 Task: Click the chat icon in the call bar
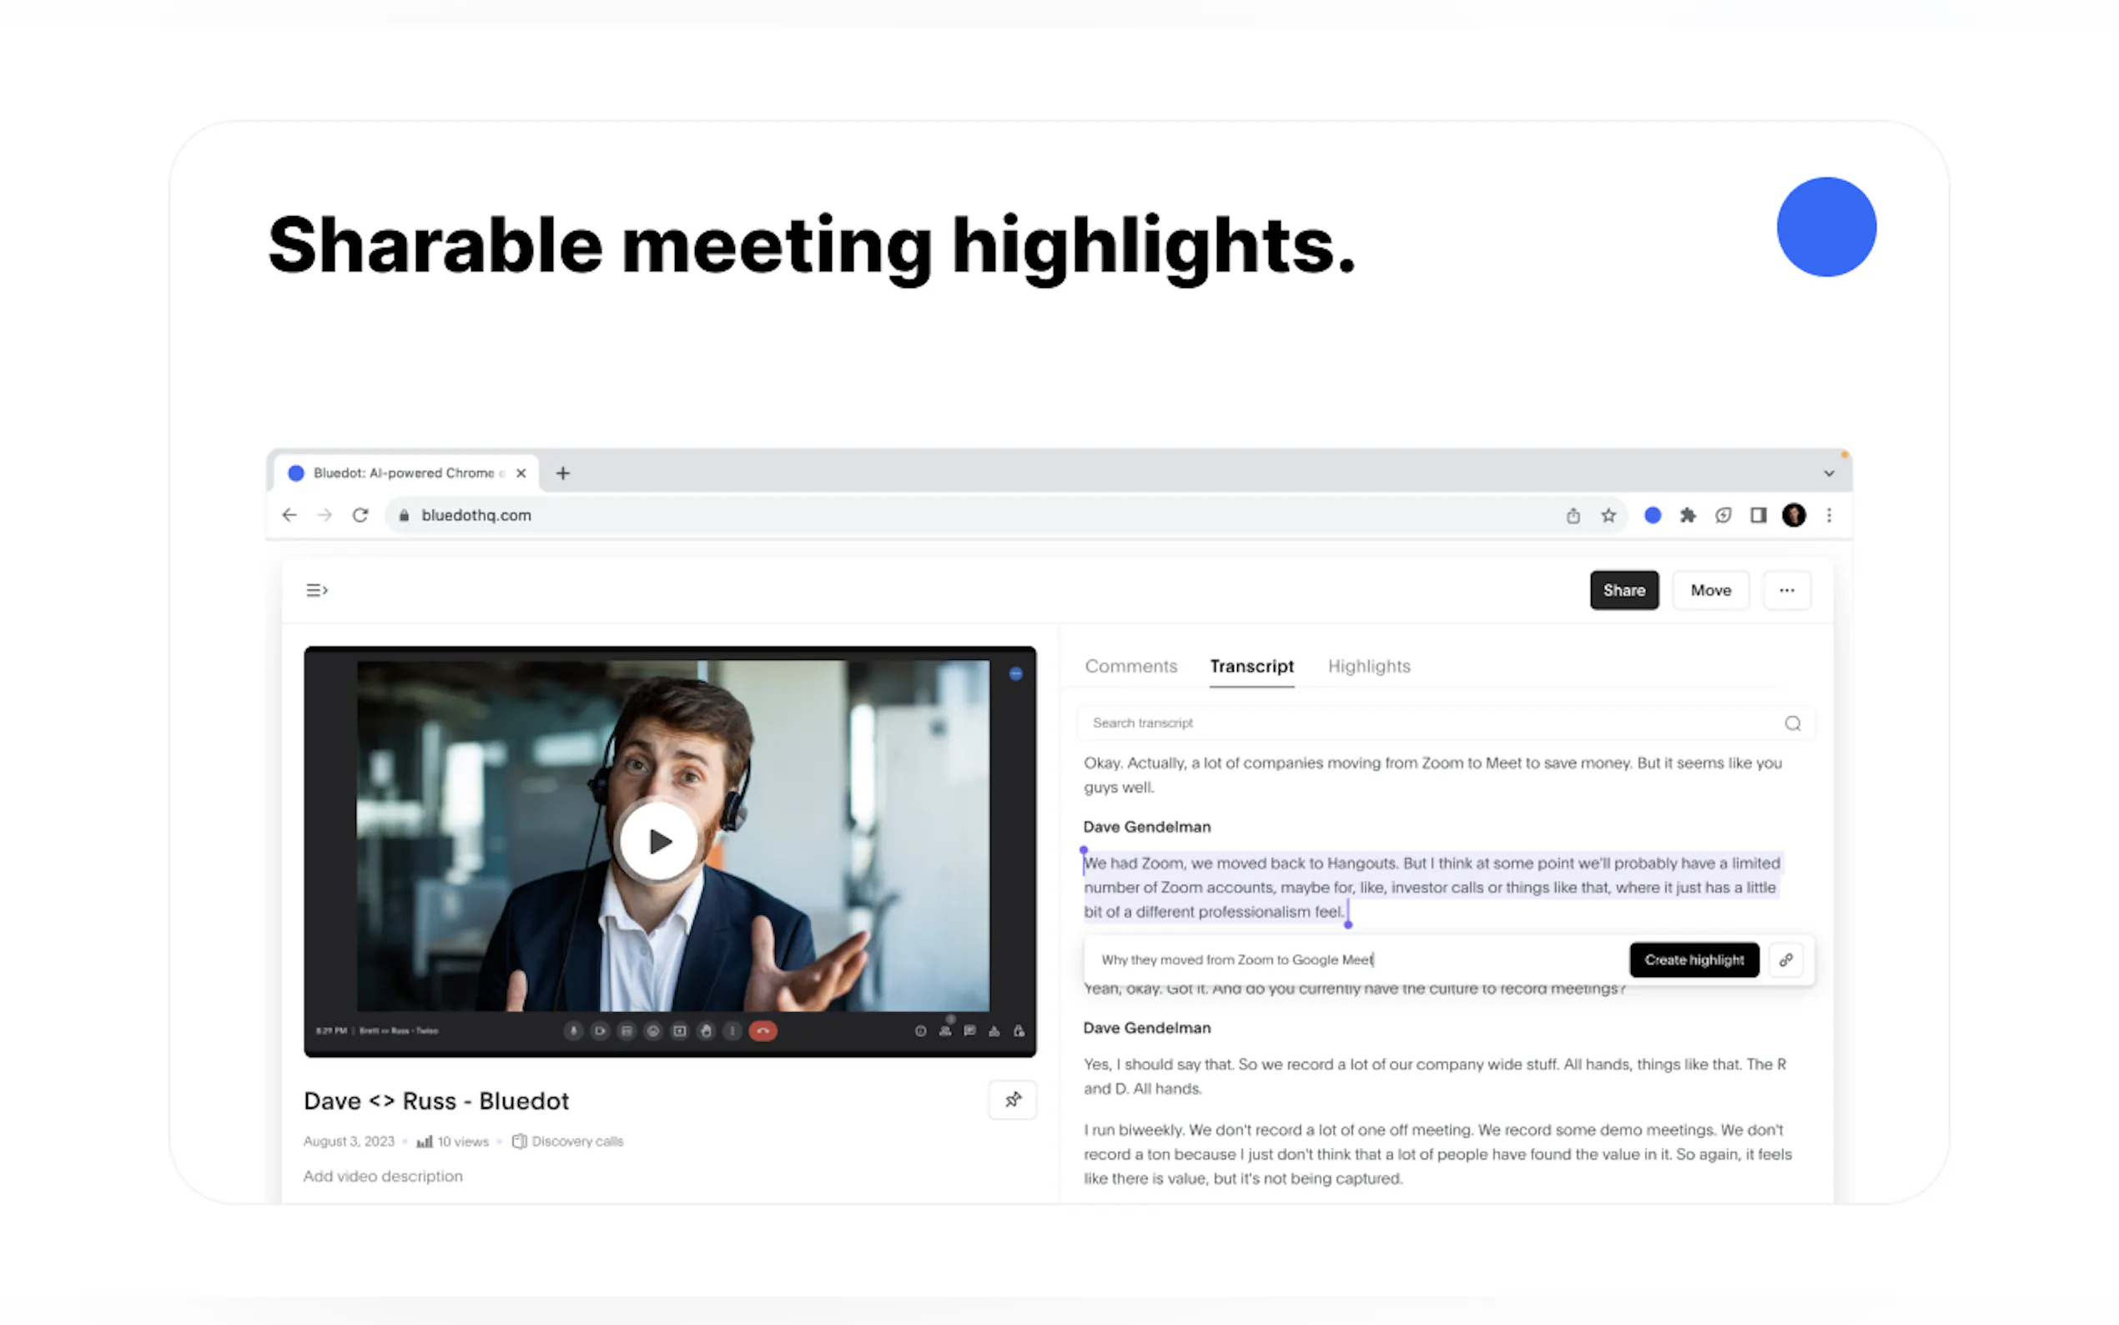click(x=969, y=1030)
